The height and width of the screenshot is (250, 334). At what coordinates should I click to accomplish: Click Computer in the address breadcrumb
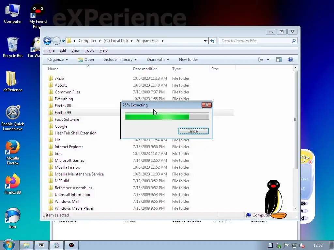(87, 41)
